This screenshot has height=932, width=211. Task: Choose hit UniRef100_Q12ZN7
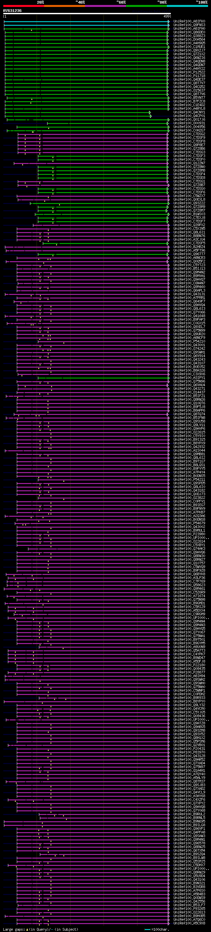click(189, 163)
